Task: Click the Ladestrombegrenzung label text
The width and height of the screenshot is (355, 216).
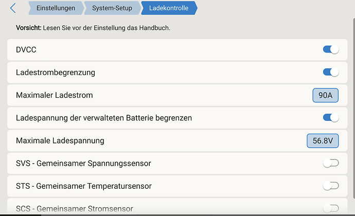Action: coord(56,73)
